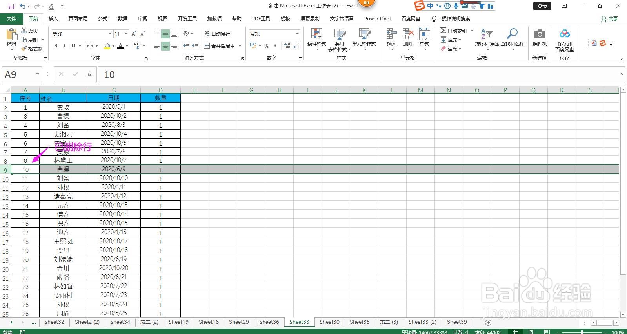Screen dimensions: 627x334
Task: Open the font name dropdown 等线
Action: tap(110, 34)
